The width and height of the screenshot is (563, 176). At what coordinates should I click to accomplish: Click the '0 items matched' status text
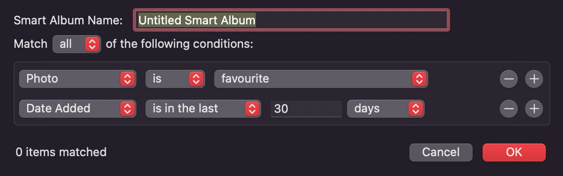[x=61, y=152]
